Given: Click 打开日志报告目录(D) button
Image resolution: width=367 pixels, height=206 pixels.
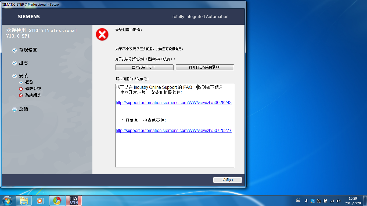Looking at the screenshot, I should pyautogui.click(x=205, y=67).
